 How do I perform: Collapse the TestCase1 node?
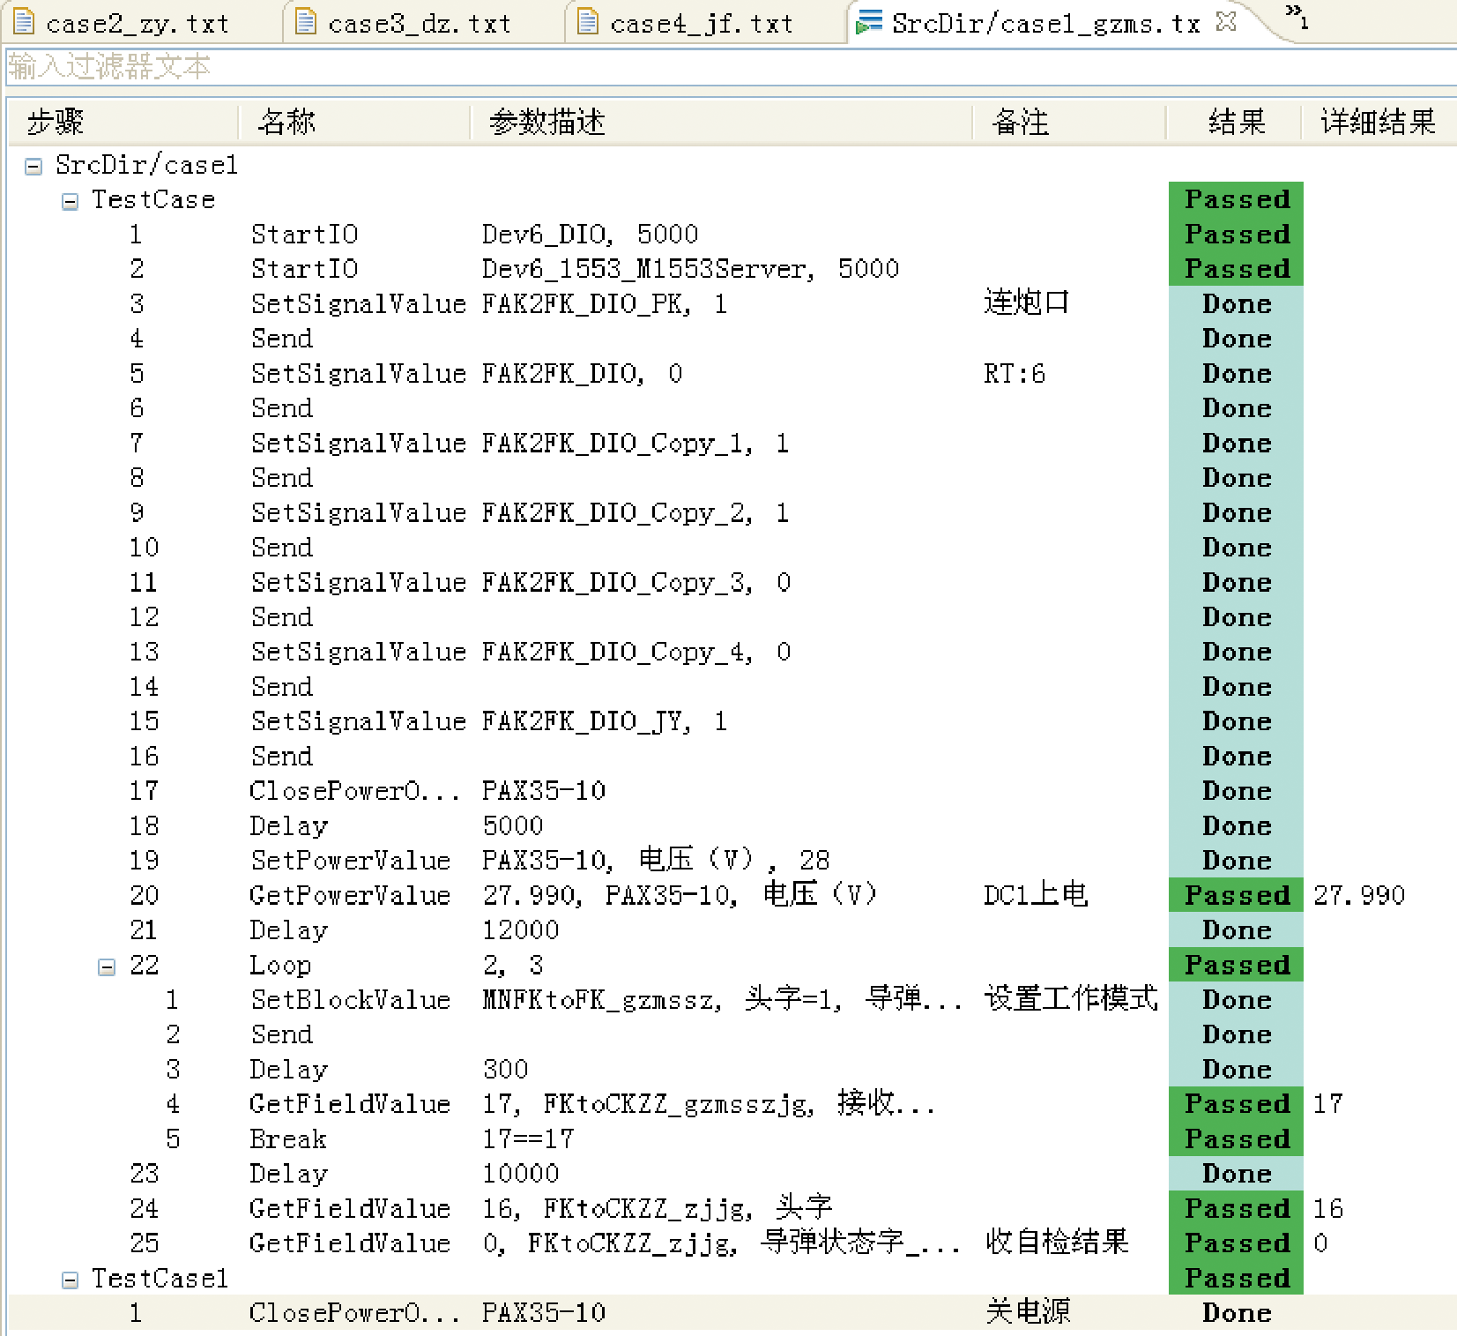pyautogui.click(x=70, y=1280)
